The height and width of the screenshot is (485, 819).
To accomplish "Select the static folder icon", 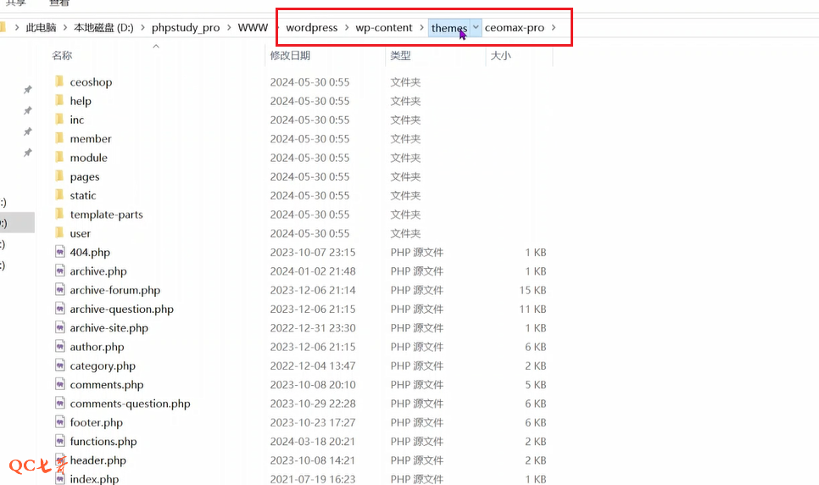I will [59, 195].
